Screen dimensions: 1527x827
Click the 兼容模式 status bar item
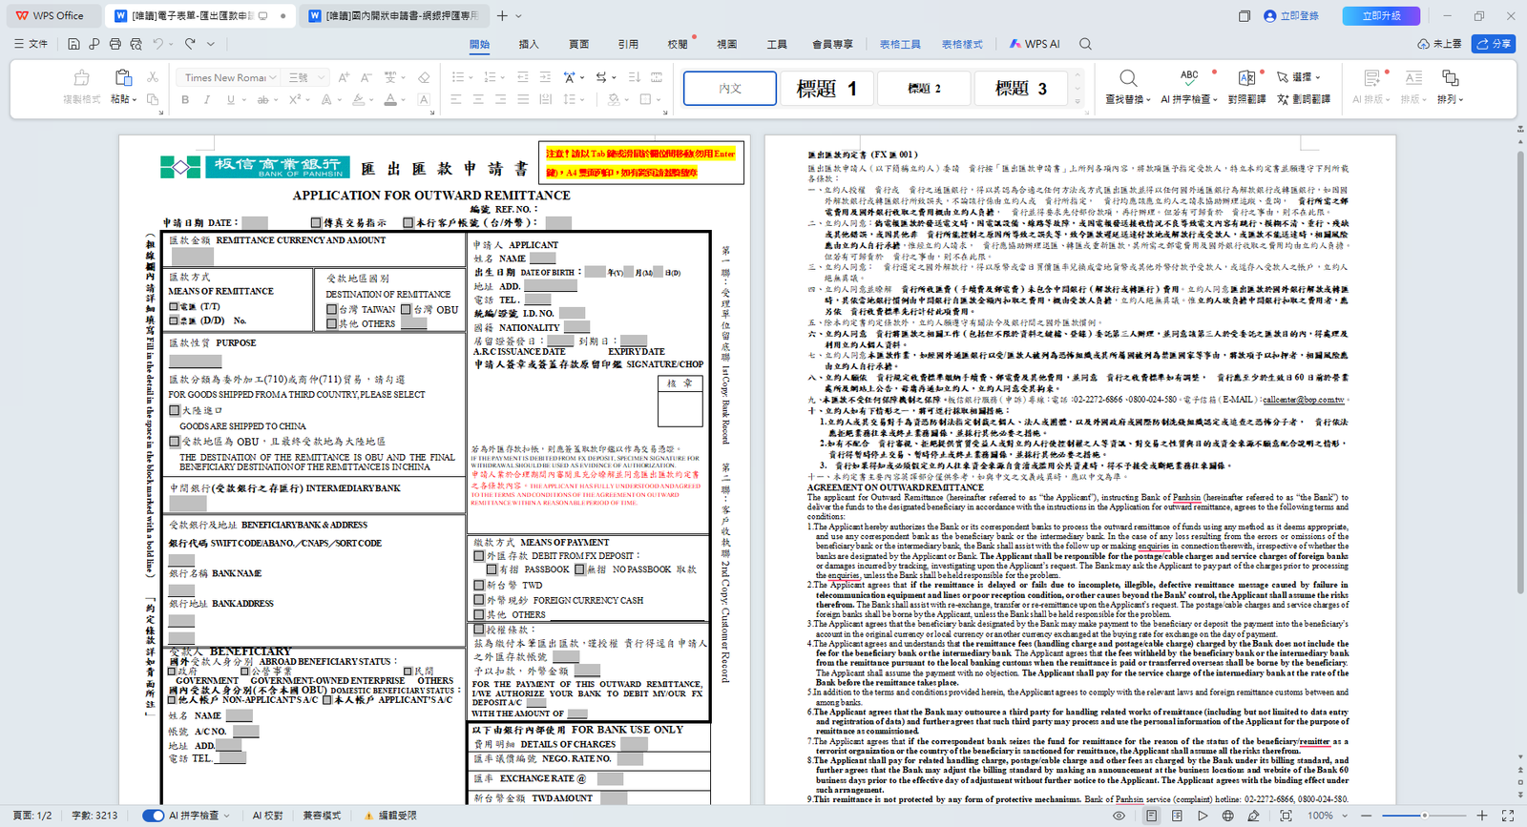pos(322,816)
